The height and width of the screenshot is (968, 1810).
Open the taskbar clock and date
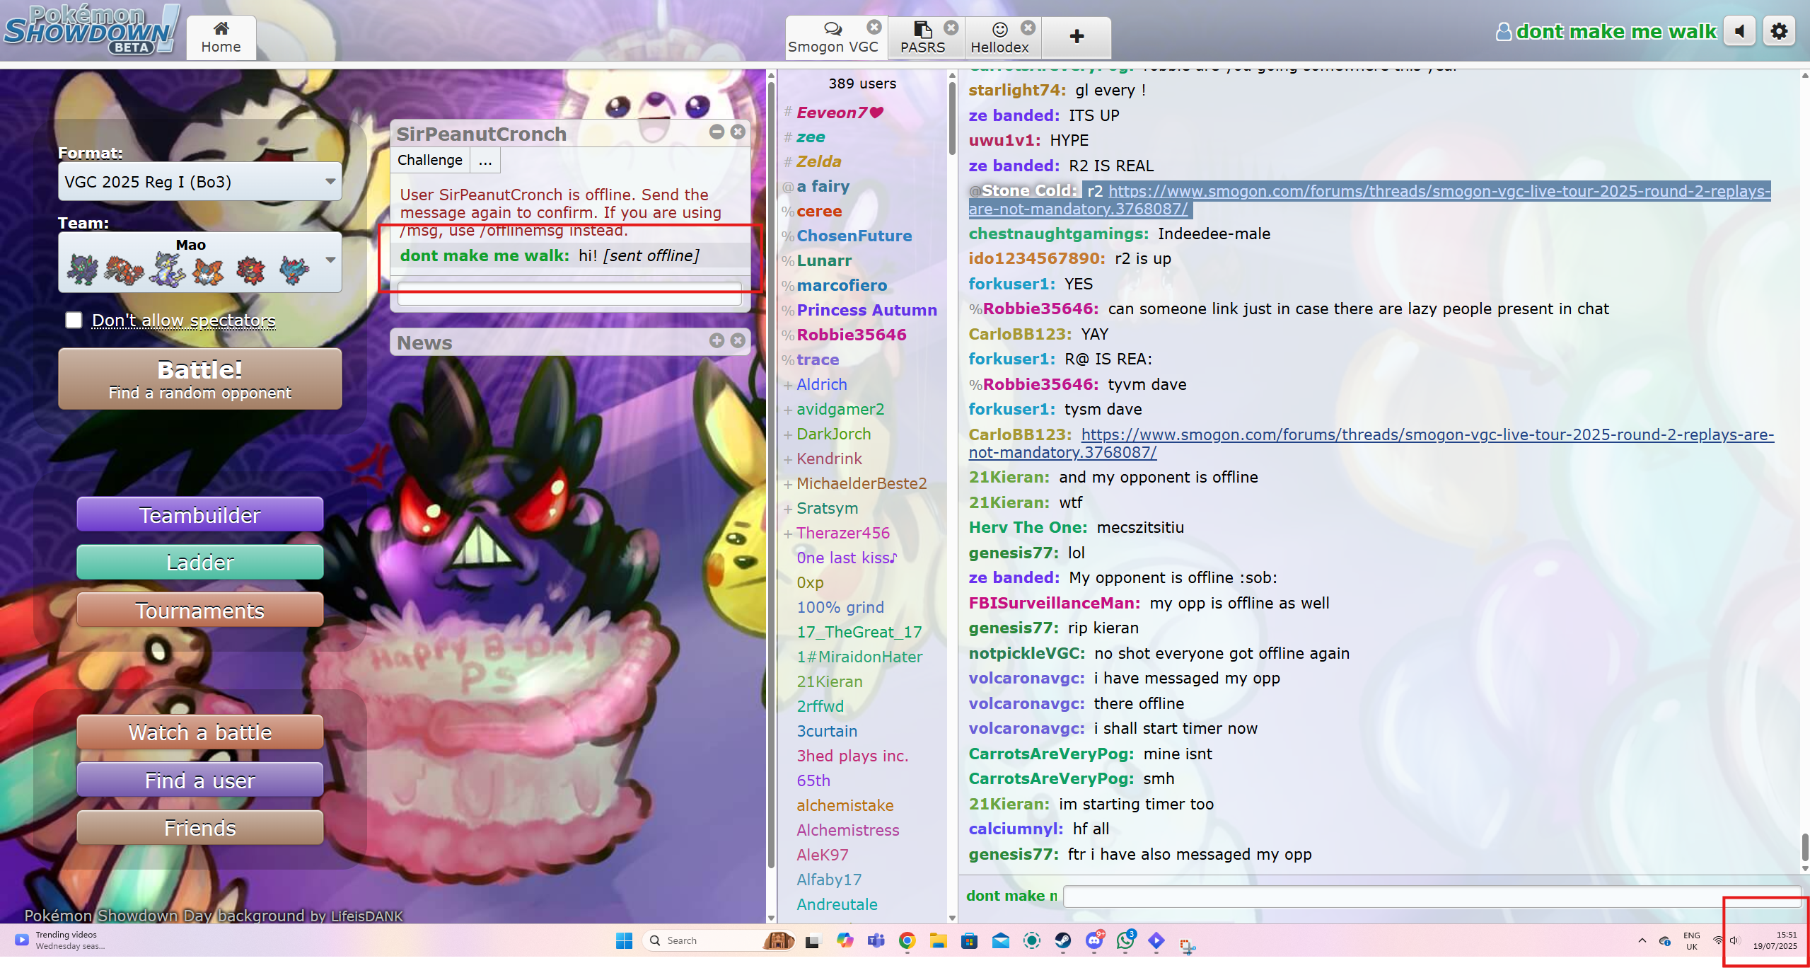(1775, 940)
